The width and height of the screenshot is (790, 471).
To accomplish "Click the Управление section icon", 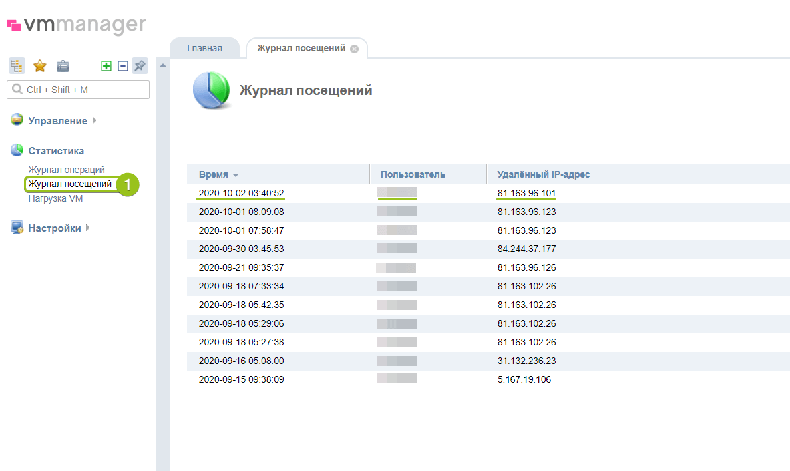I will [17, 120].
